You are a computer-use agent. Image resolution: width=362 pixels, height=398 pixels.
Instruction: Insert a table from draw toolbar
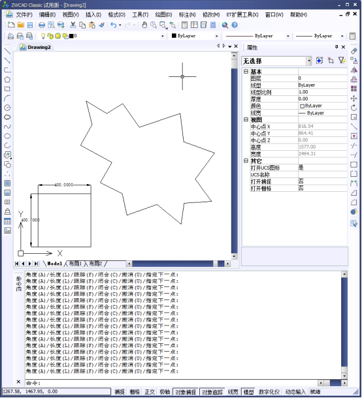click(x=7, y=221)
